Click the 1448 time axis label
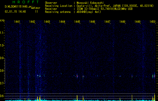The width and height of the screenshot is (158, 101). point(122,21)
